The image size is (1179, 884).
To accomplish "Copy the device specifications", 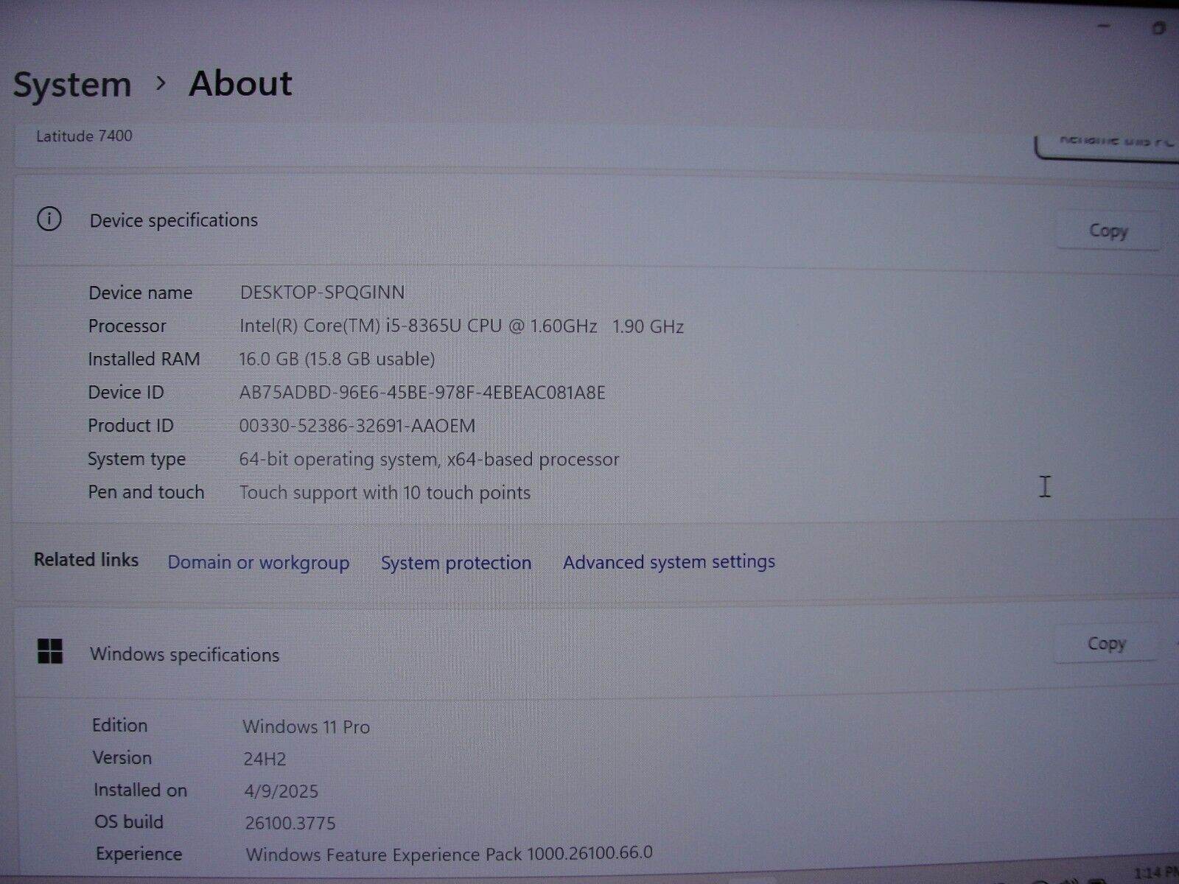I will (1108, 231).
